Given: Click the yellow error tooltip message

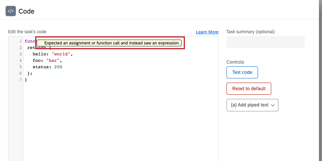Looking at the screenshot, I should (x=112, y=43).
